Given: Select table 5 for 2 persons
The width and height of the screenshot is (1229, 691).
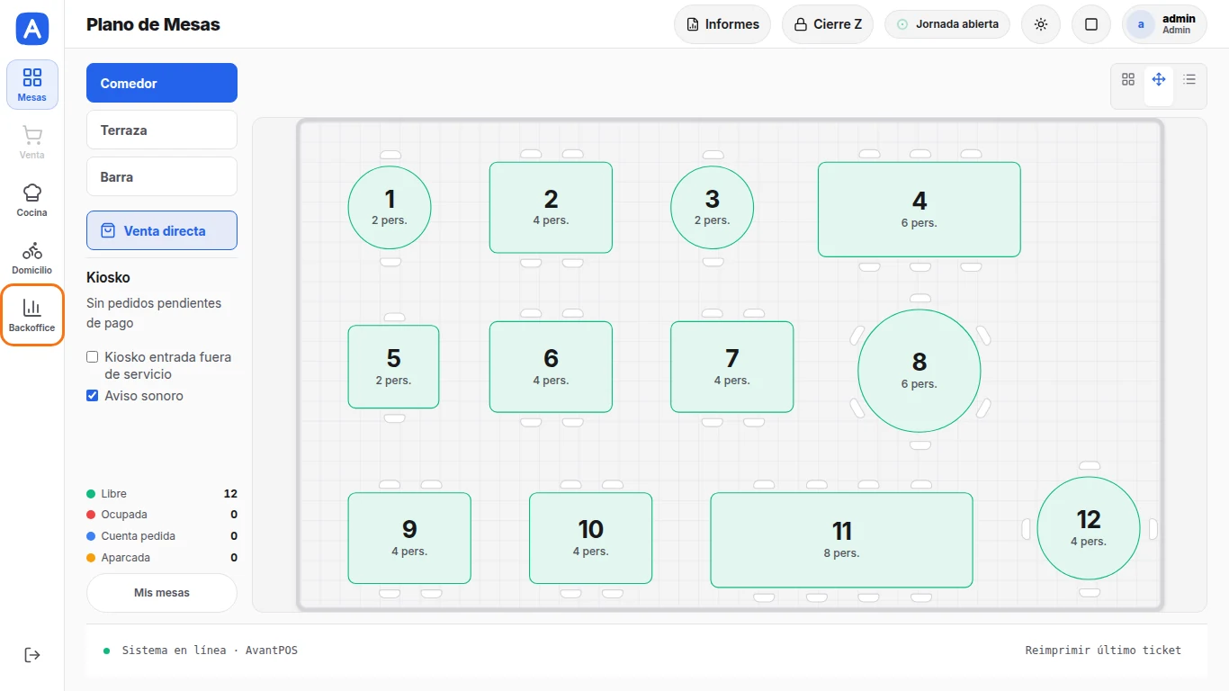Looking at the screenshot, I should (x=393, y=367).
